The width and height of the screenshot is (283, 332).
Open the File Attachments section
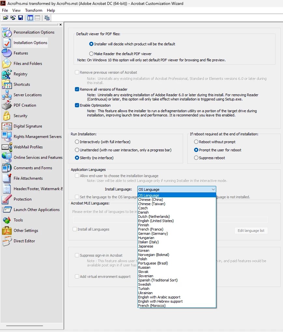(28, 178)
